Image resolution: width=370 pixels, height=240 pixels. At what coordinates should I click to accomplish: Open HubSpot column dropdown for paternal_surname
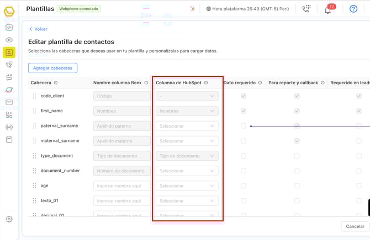point(187,126)
